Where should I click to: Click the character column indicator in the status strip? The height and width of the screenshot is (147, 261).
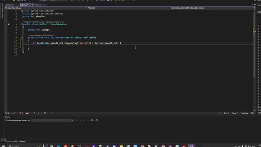click(x=235, y=113)
